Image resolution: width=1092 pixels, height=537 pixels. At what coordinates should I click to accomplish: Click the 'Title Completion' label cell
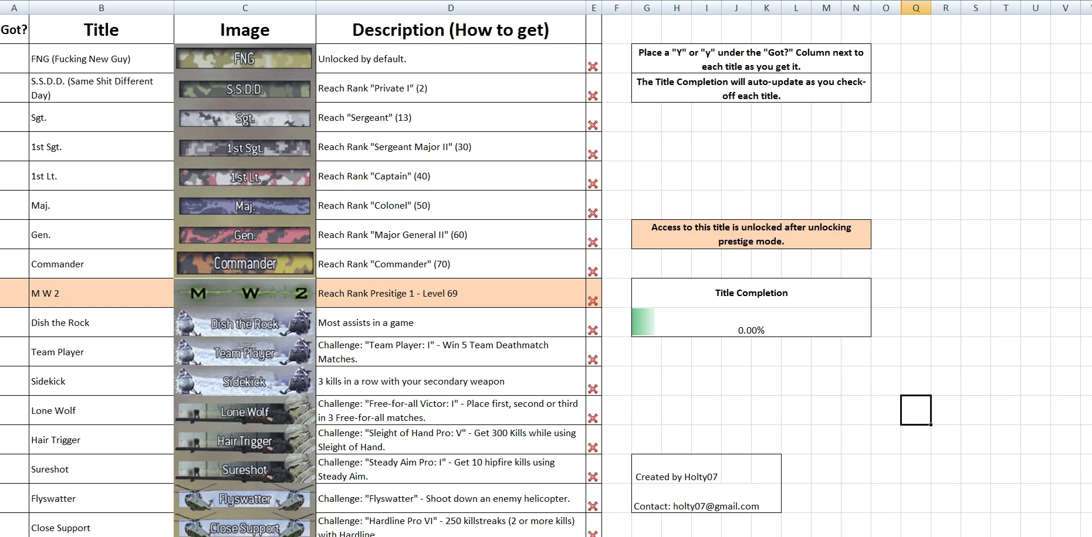751,293
